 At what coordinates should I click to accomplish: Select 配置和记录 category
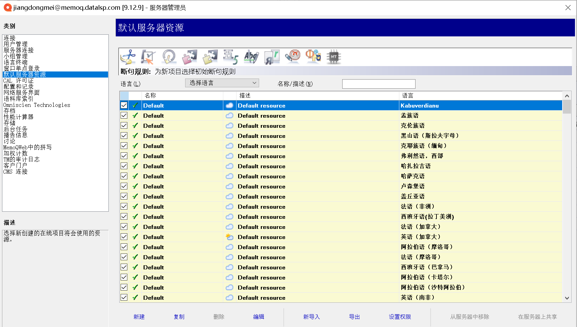[x=19, y=87]
